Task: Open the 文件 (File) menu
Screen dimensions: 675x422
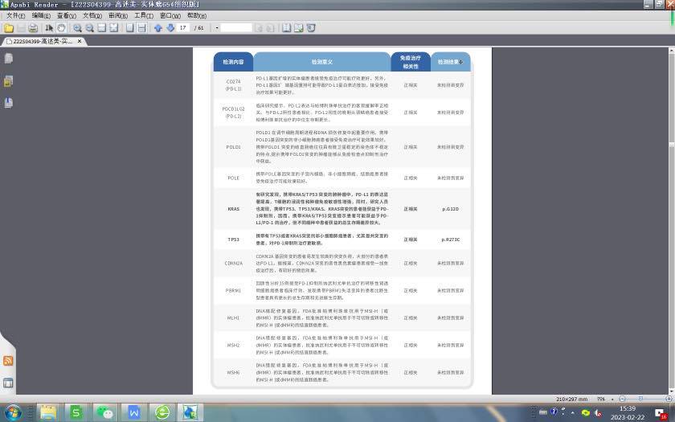Action: (x=16, y=15)
